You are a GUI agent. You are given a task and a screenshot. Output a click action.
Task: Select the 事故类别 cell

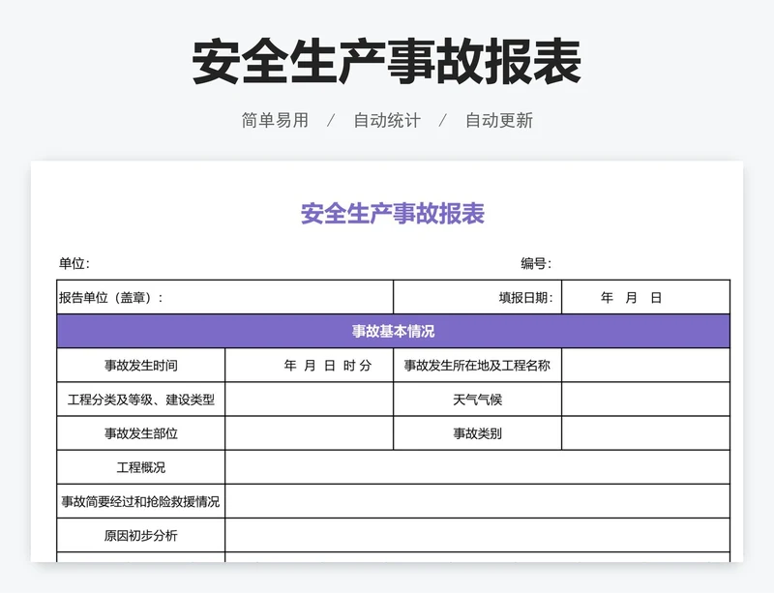477,433
